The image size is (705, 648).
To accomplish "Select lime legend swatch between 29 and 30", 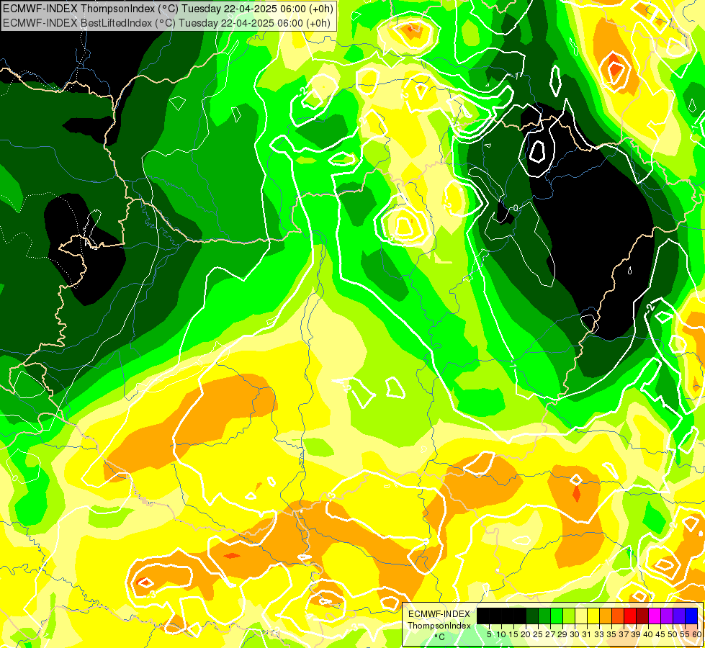I will tap(569, 616).
